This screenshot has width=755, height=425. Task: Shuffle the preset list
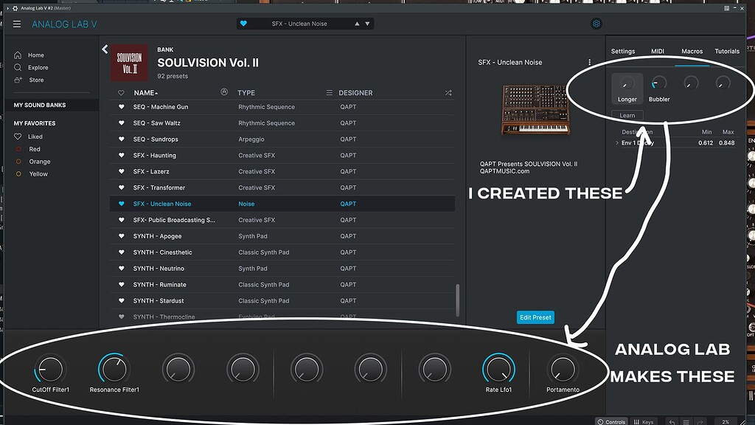point(448,93)
